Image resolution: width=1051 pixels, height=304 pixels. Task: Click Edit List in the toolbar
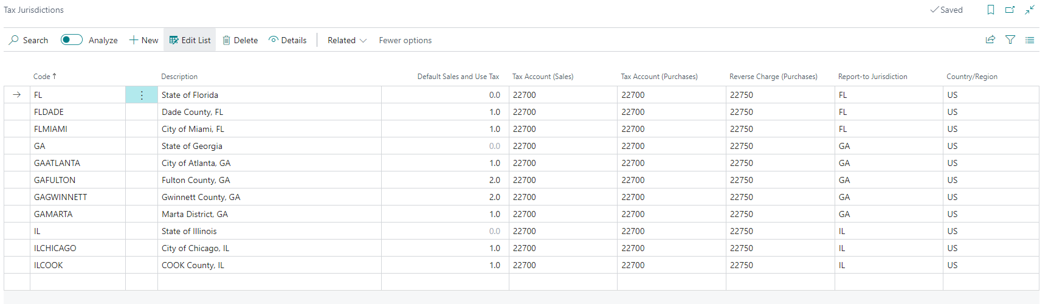coord(190,40)
